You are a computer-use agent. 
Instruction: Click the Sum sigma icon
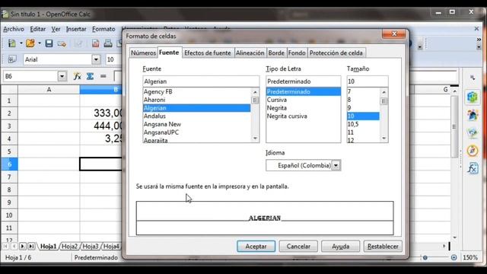coord(90,76)
